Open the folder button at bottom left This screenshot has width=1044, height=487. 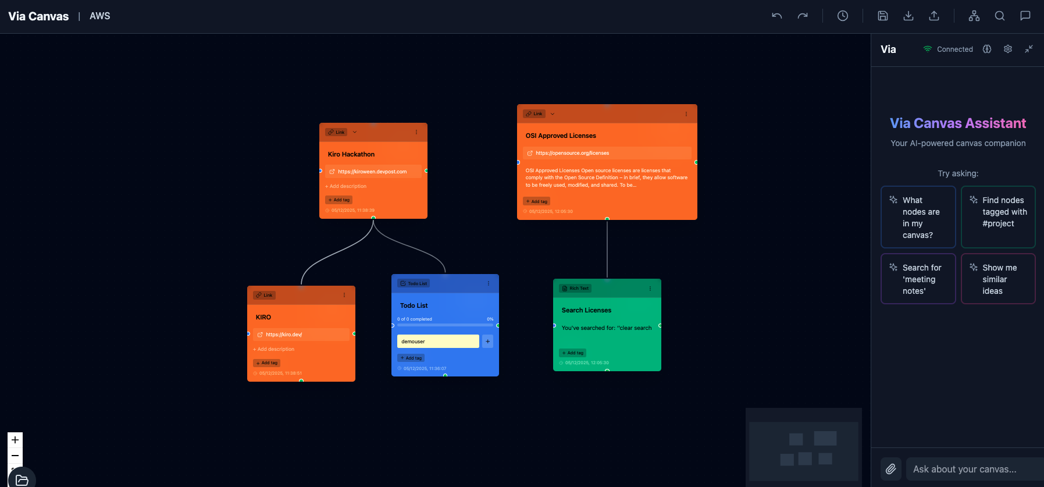(x=22, y=479)
